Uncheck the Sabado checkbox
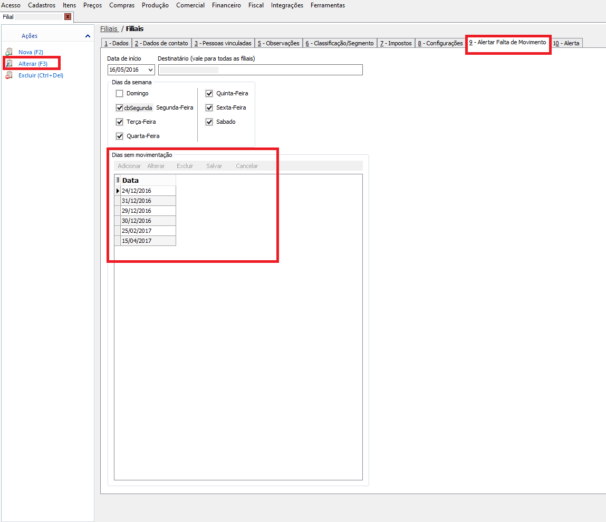The image size is (606, 522). [209, 122]
